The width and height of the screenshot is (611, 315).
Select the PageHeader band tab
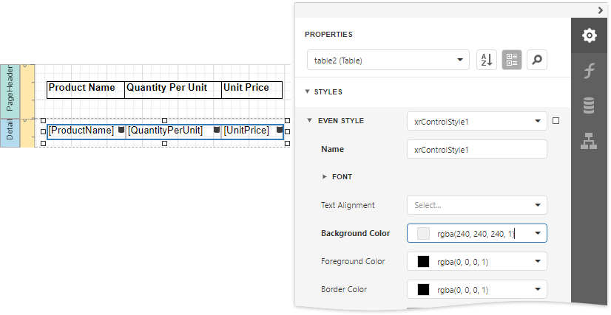coord(10,88)
